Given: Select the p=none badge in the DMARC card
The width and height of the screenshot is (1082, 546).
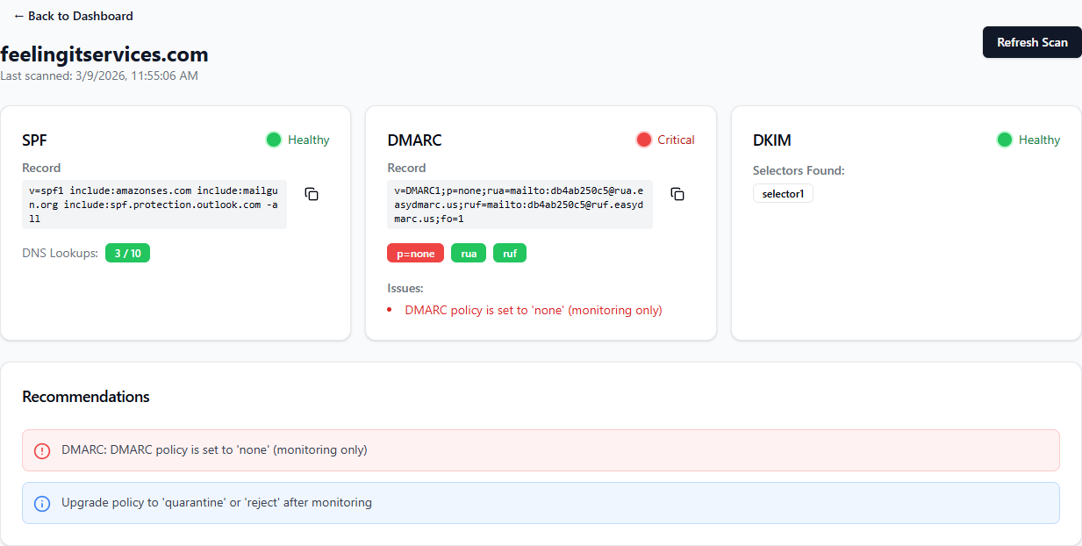Looking at the screenshot, I should [x=415, y=253].
